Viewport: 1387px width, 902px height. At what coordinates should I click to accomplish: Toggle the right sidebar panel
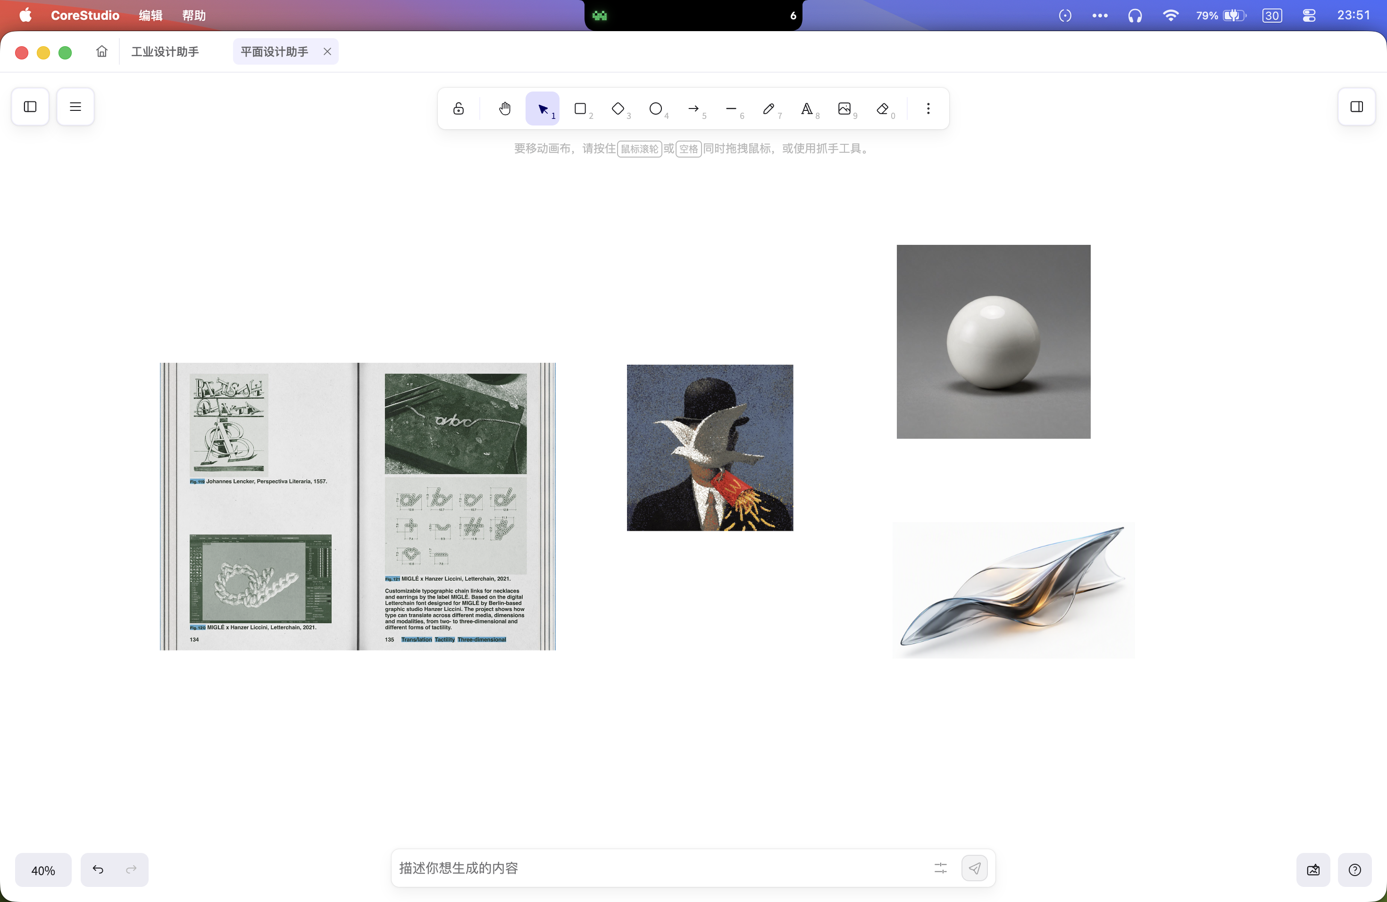coord(1357,107)
